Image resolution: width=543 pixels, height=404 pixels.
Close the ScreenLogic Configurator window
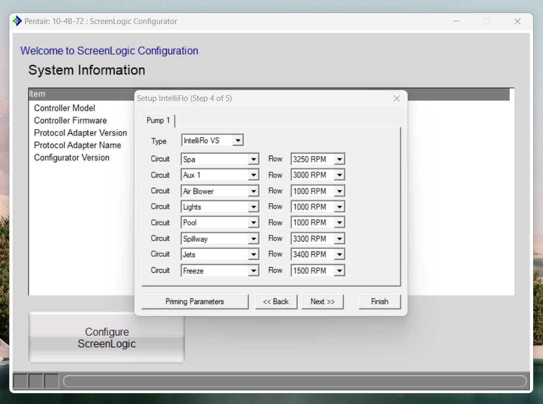[517, 21]
